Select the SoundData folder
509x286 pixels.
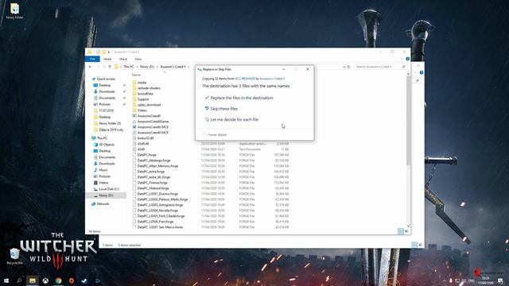point(142,94)
